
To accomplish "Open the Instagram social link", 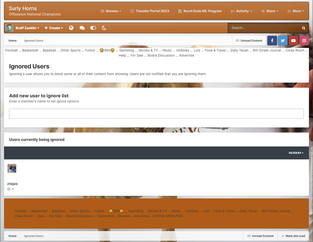I will [304, 41].
